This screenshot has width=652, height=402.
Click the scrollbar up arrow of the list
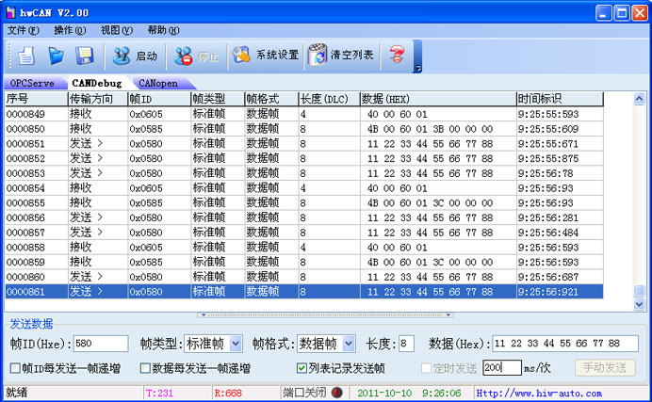(639, 99)
